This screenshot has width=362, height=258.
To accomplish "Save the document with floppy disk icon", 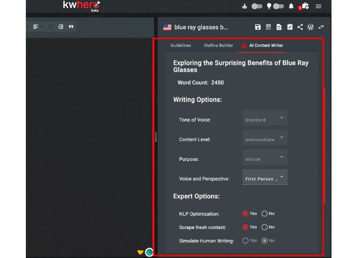I will [x=258, y=27].
